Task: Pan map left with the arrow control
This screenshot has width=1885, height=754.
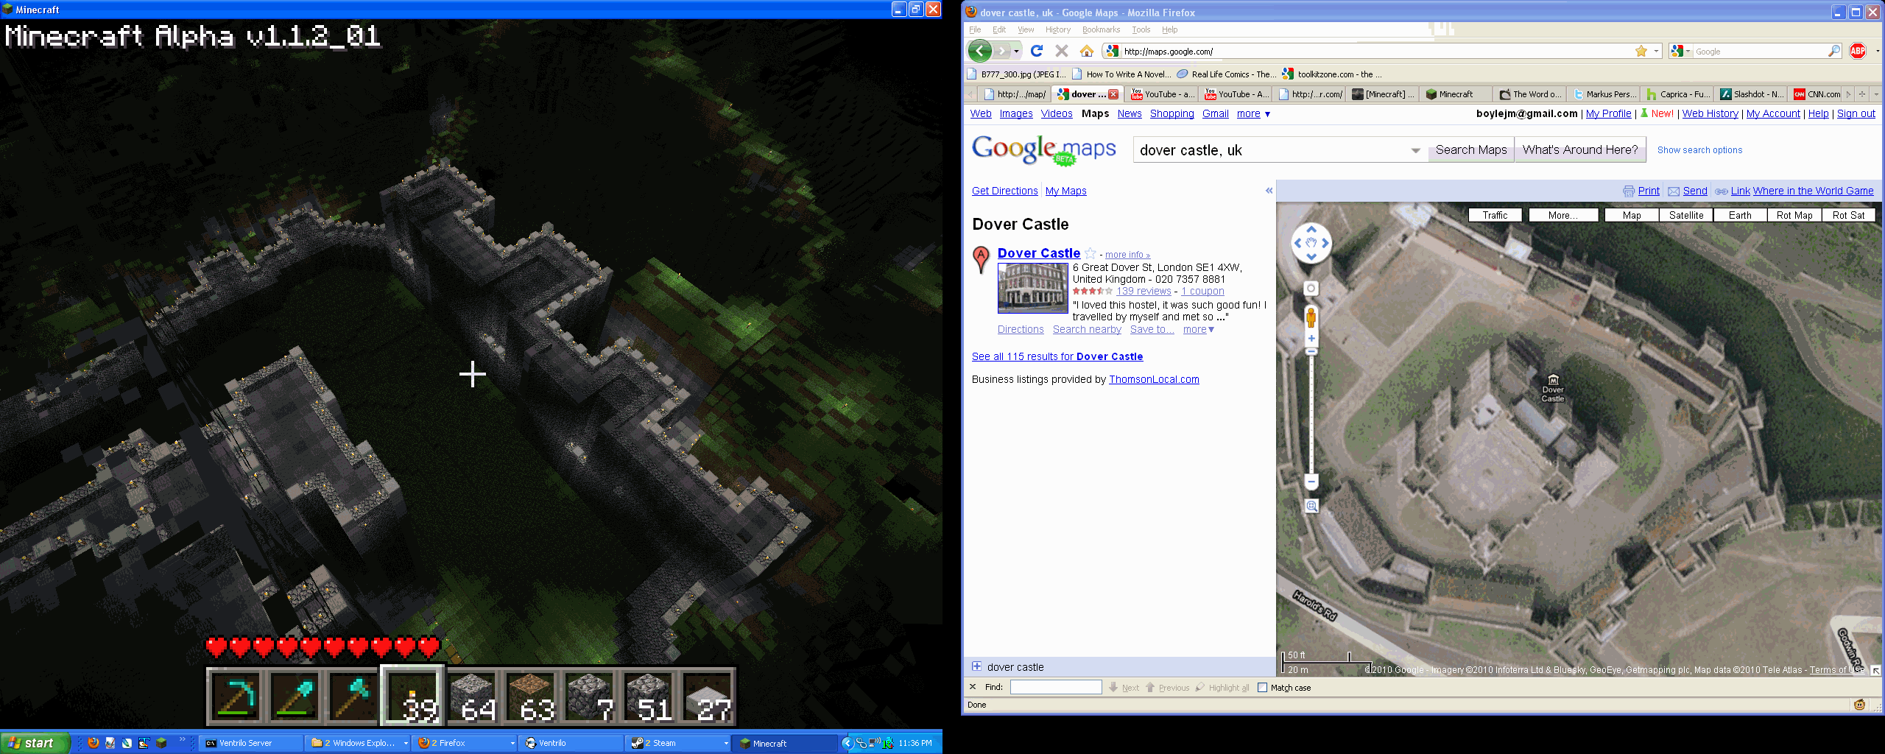Action: click(x=1297, y=242)
